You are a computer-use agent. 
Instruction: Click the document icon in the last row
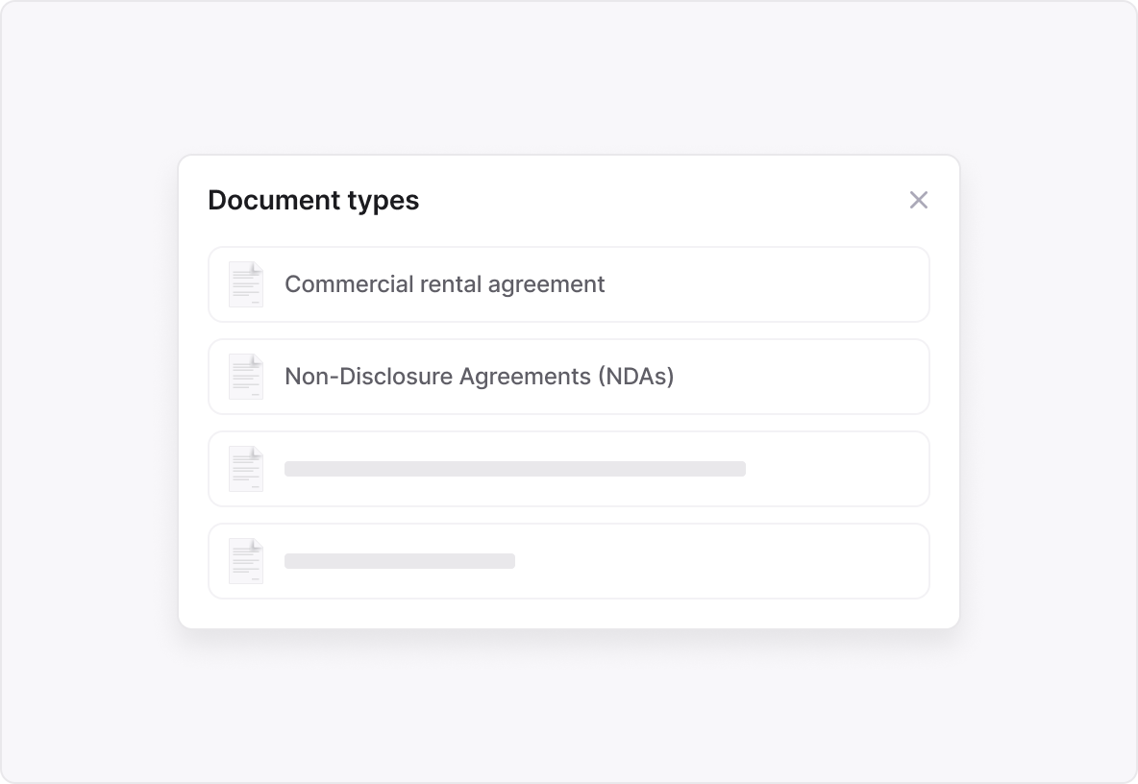coord(246,561)
